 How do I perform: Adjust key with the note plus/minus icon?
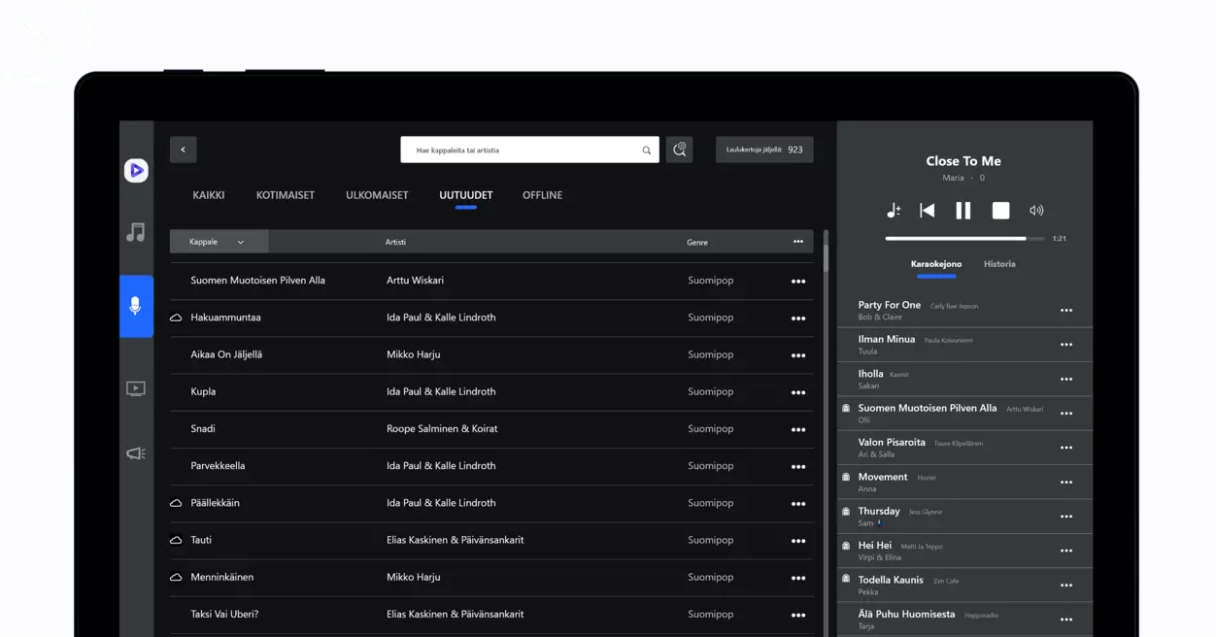(x=894, y=211)
